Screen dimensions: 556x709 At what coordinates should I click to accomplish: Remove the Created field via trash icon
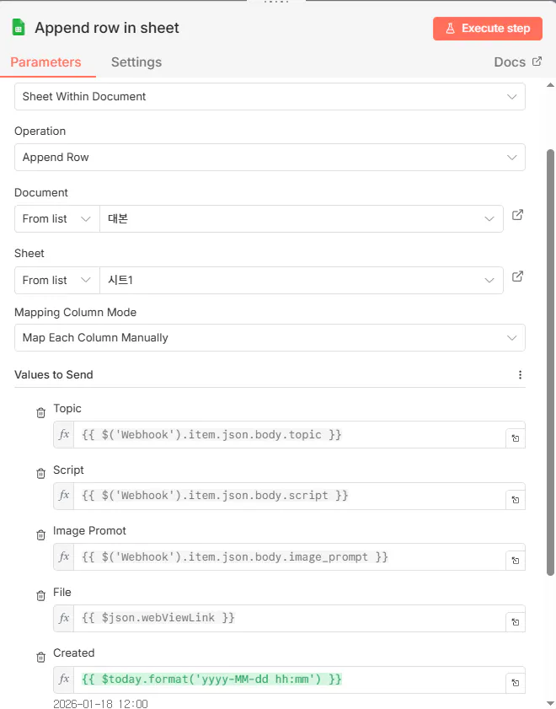40,658
